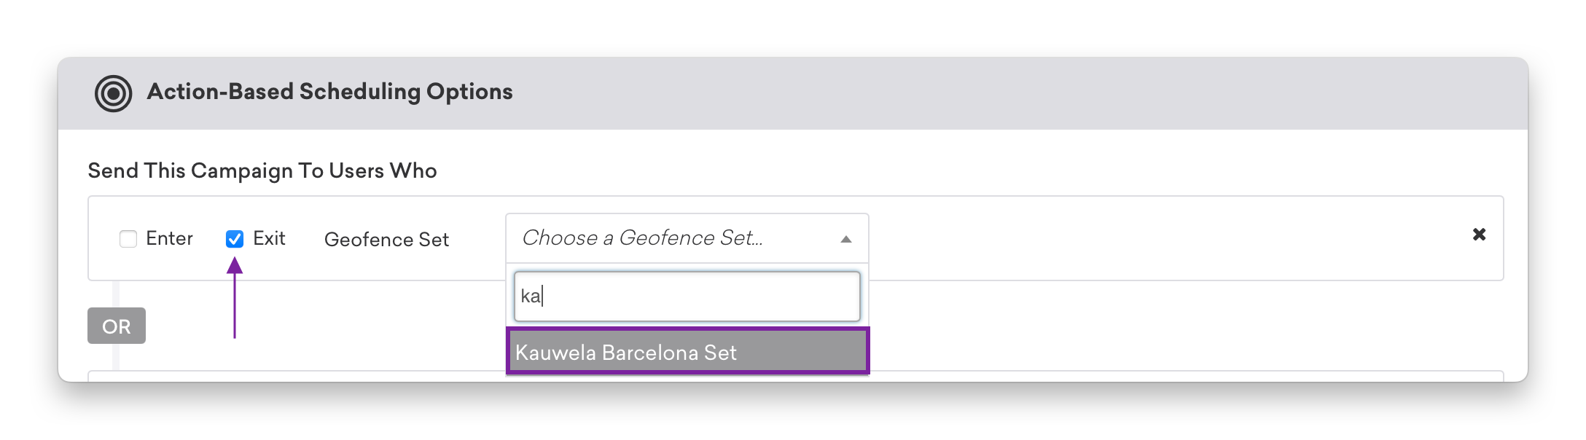Remove the geofence trigger with the X icon
This screenshot has height=440, width=1586.
[x=1479, y=235]
